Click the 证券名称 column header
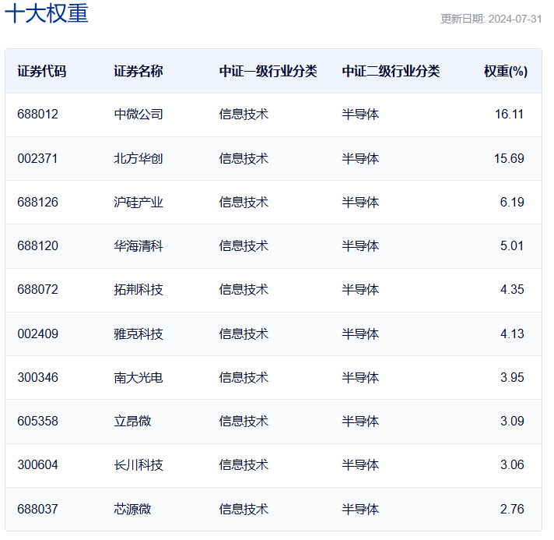 pyautogui.click(x=138, y=71)
